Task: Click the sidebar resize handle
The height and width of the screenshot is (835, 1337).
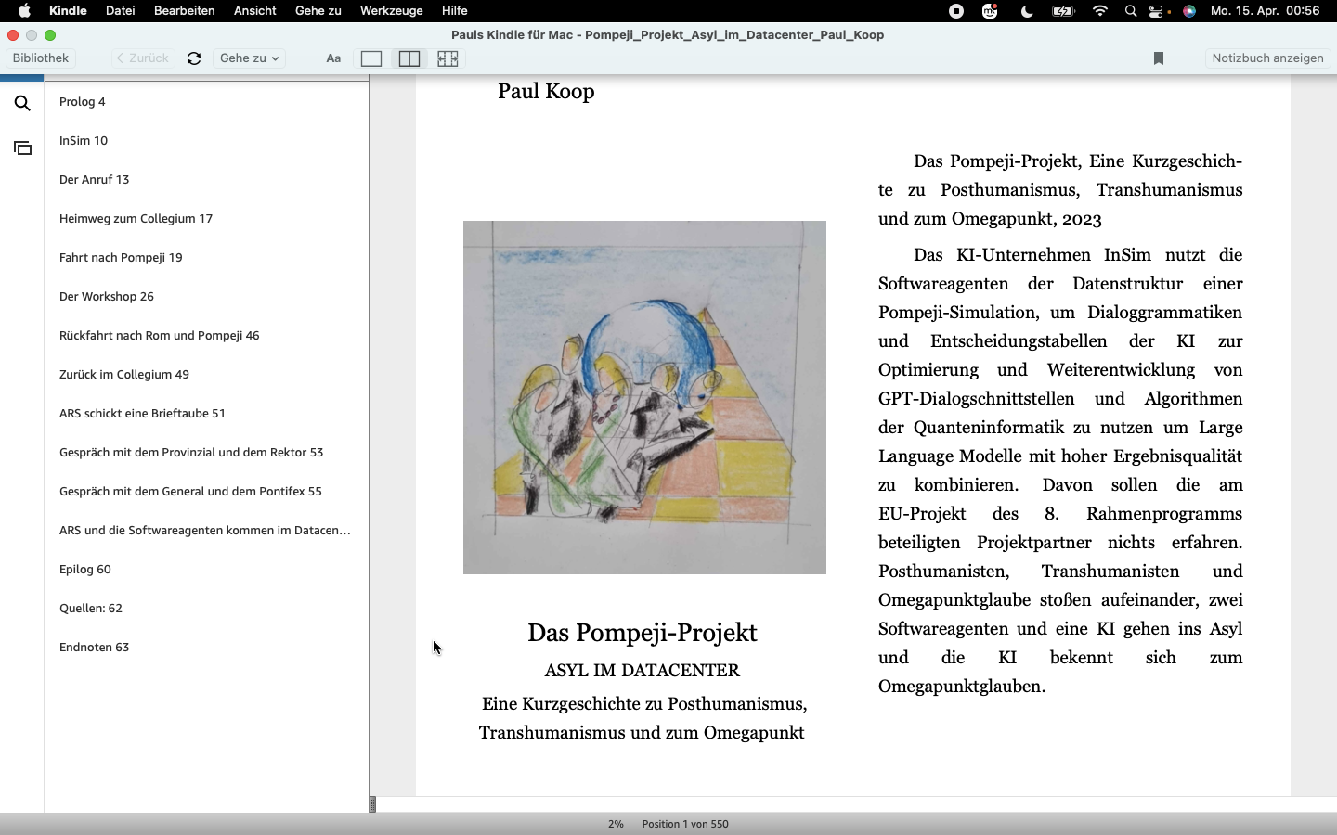Action: tap(372, 803)
